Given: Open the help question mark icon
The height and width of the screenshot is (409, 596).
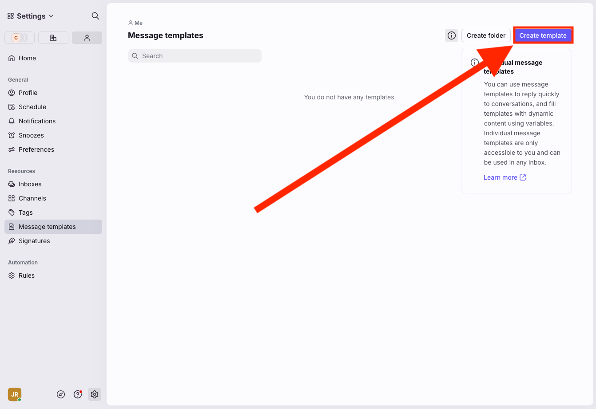Looking at the screenshot, I should pos(78,394).
